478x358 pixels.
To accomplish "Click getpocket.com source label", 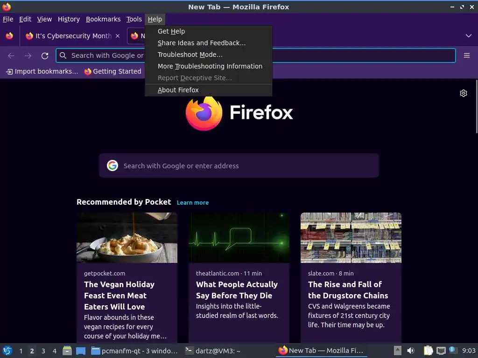I will (x=105, y=273).
